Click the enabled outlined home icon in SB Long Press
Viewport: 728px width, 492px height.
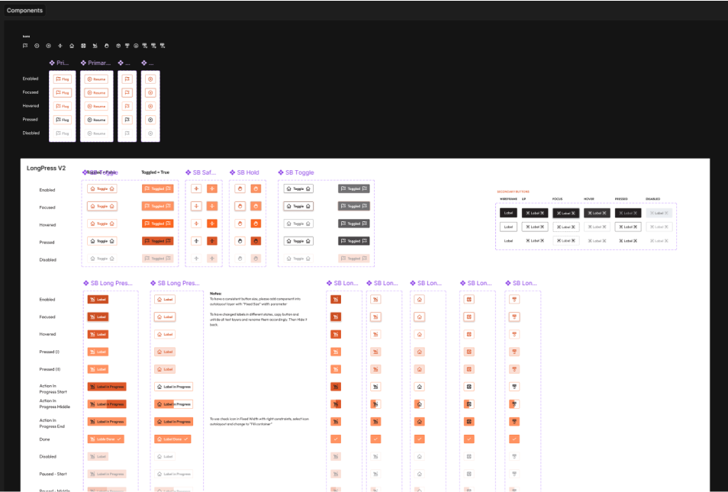tap(419, 299)
